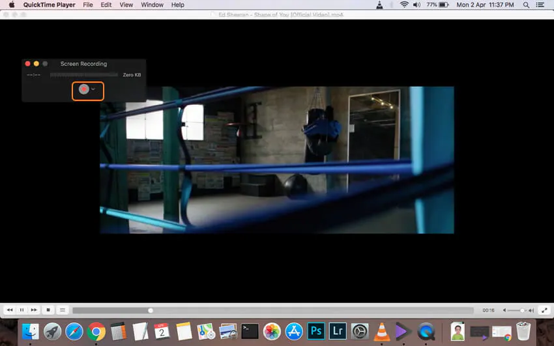Open Spotlight search magnifier

[x=526, y=5]
